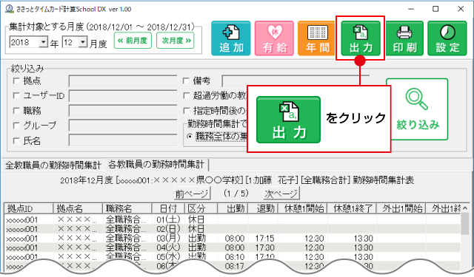This screenshot has width=474, height=277.
Task: Click the 前月度 previous month button
Action: point(133,41)
